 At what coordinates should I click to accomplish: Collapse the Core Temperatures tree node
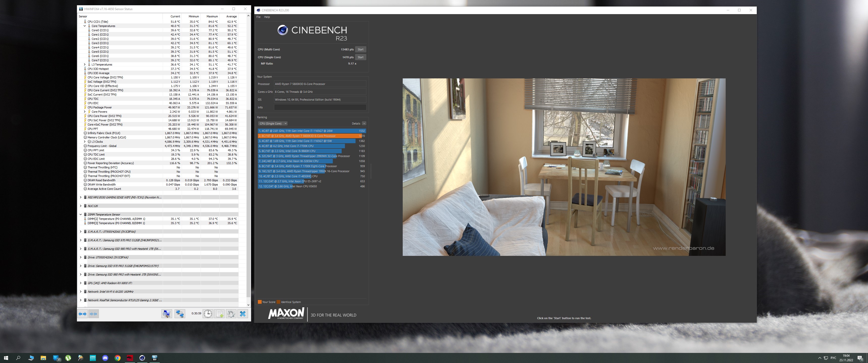coord(85,26)
